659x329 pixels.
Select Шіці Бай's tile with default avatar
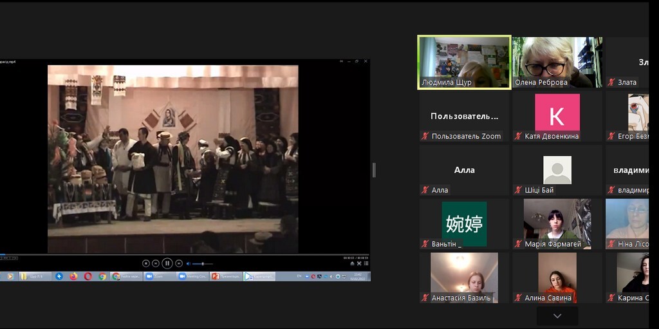(x=557, y=170)
